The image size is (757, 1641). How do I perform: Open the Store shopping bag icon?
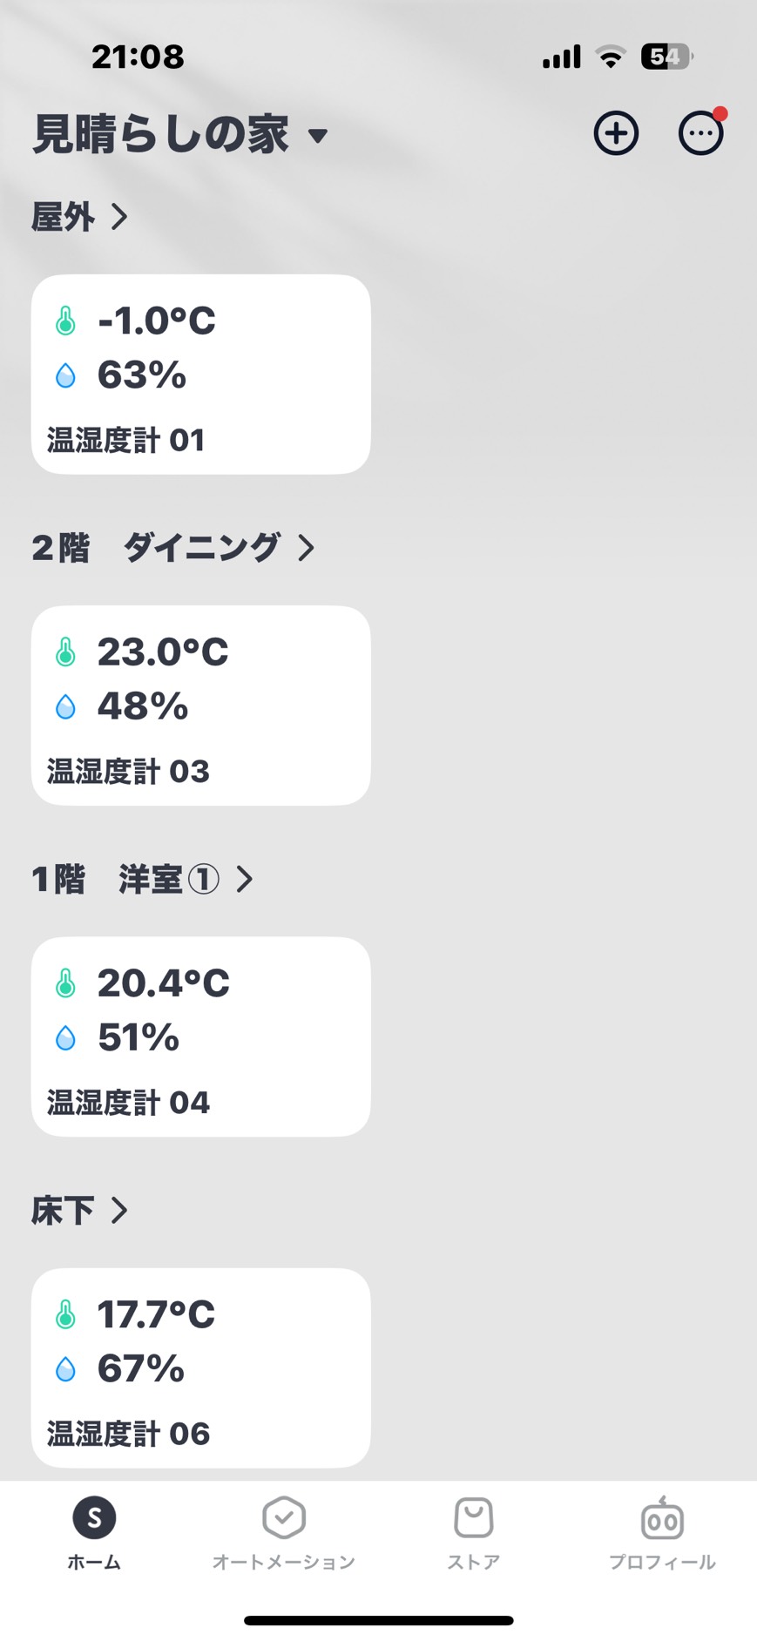coord(474,1518)
